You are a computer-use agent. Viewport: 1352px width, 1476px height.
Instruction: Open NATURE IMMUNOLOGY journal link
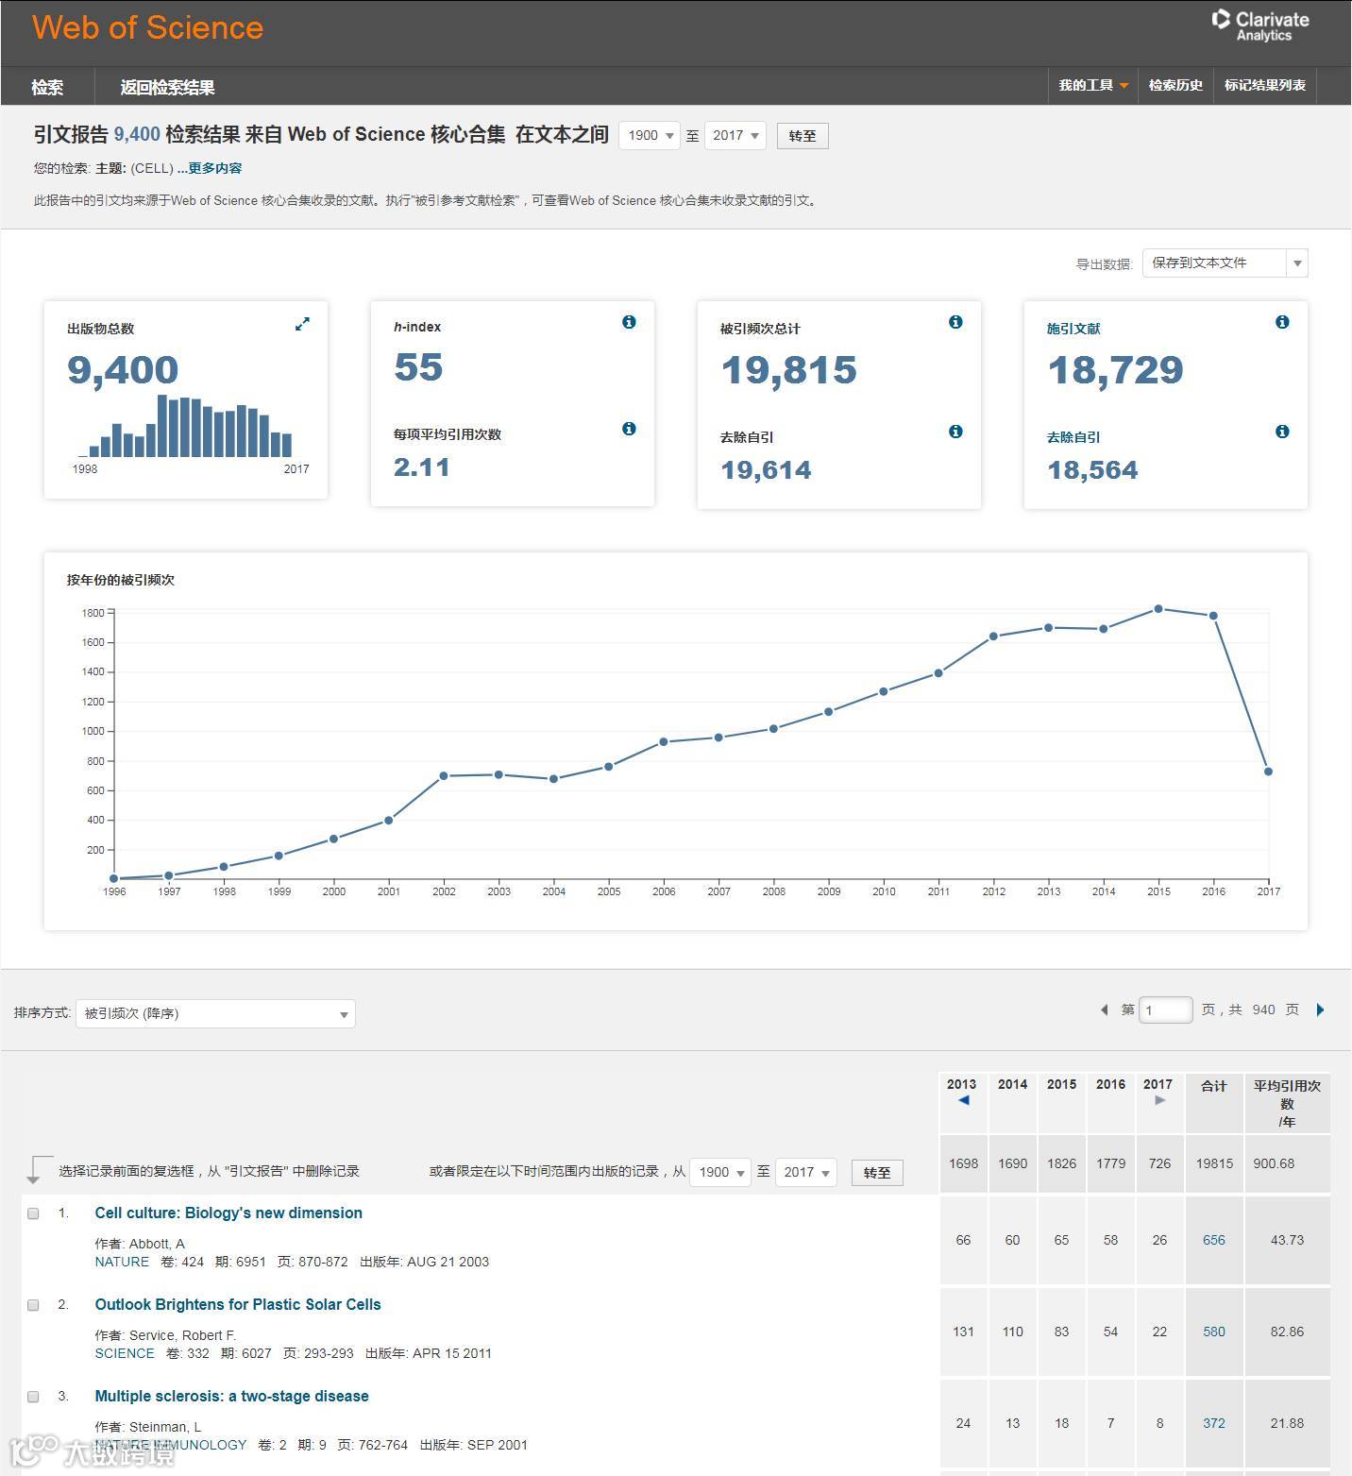click(x=171, y=1445)
